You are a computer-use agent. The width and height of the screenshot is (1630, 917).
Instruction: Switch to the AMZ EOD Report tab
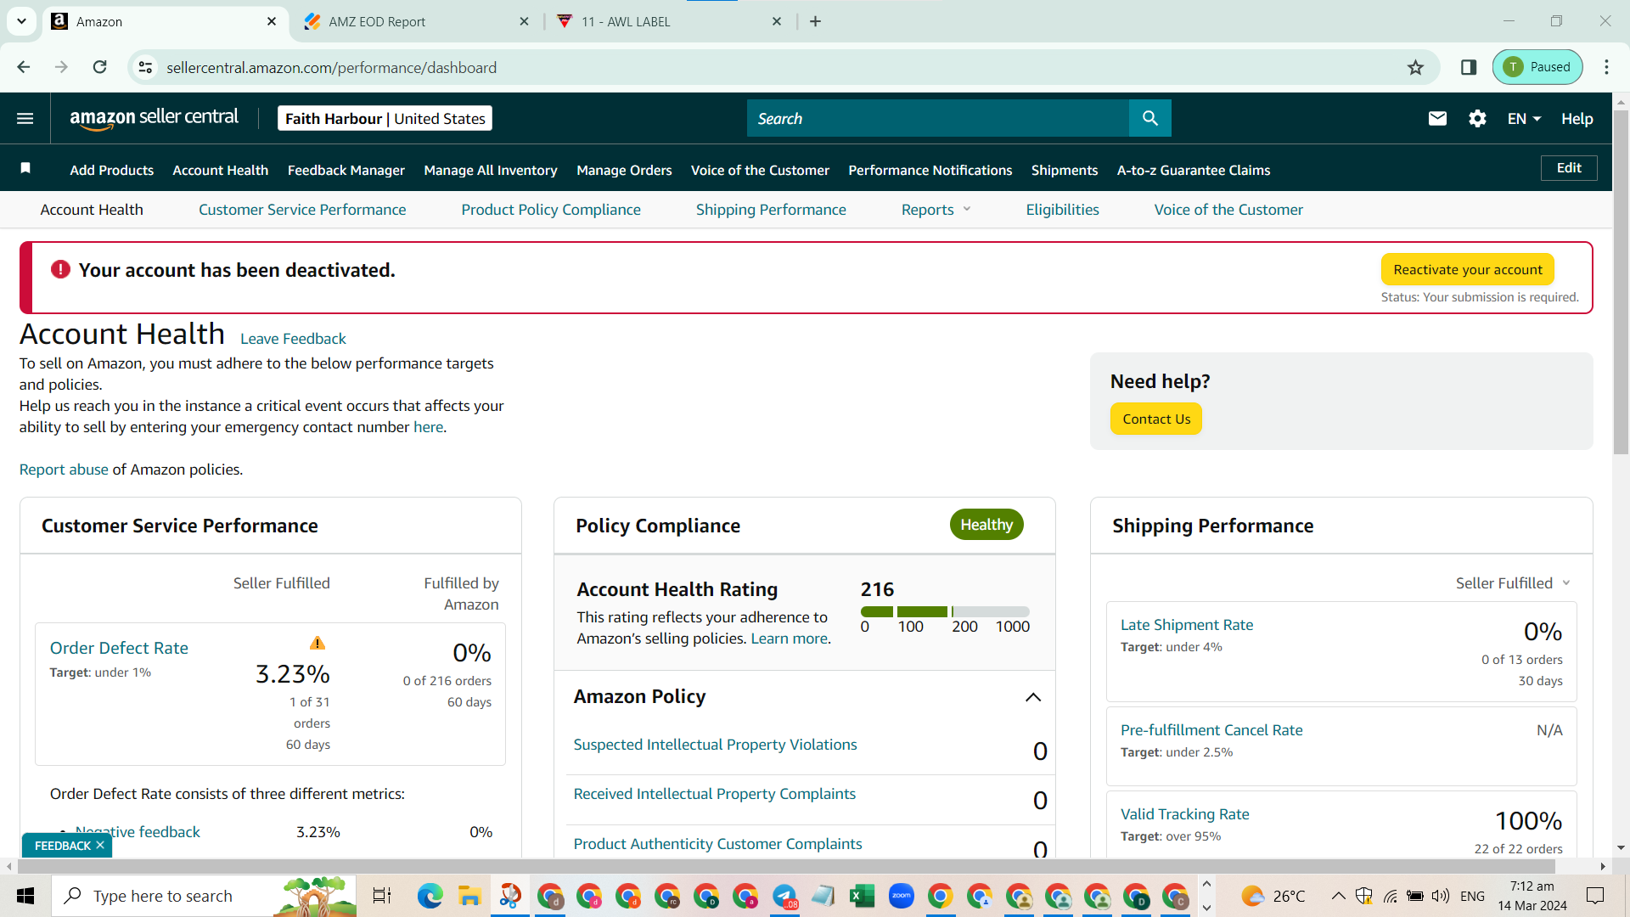click(416, 21)
